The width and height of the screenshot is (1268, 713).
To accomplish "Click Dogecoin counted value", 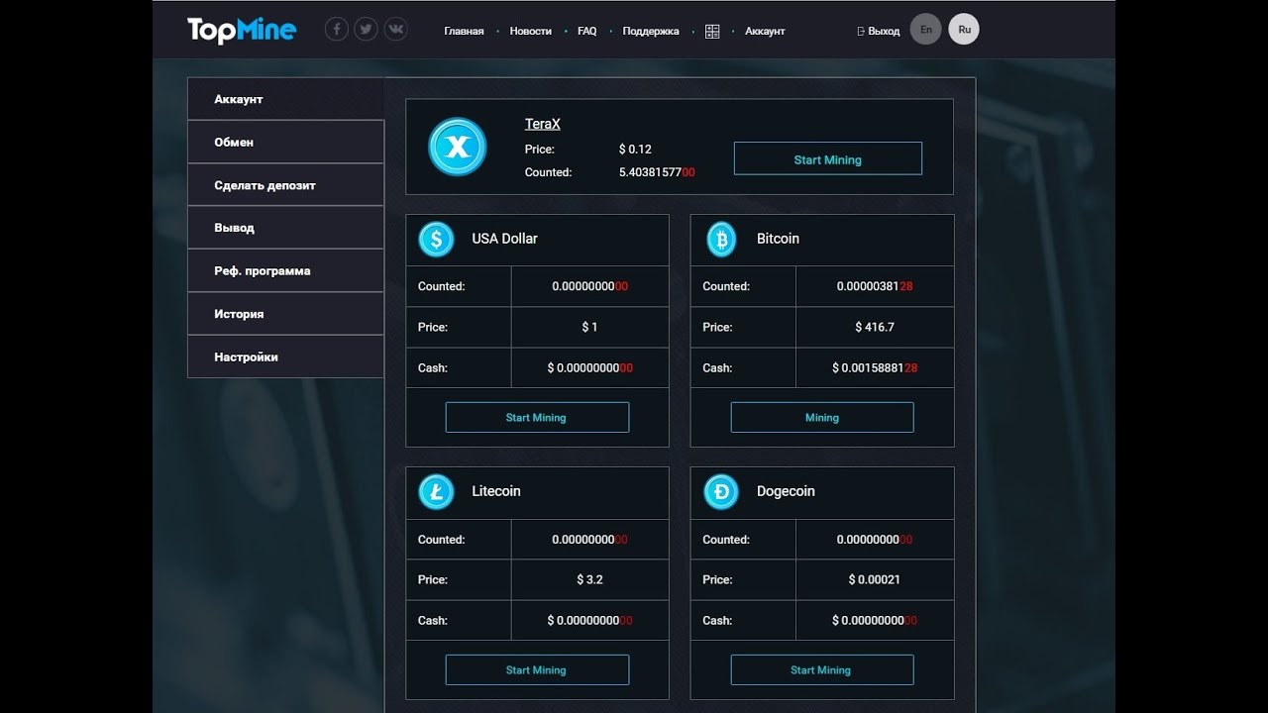I will (x=875, y=540).
